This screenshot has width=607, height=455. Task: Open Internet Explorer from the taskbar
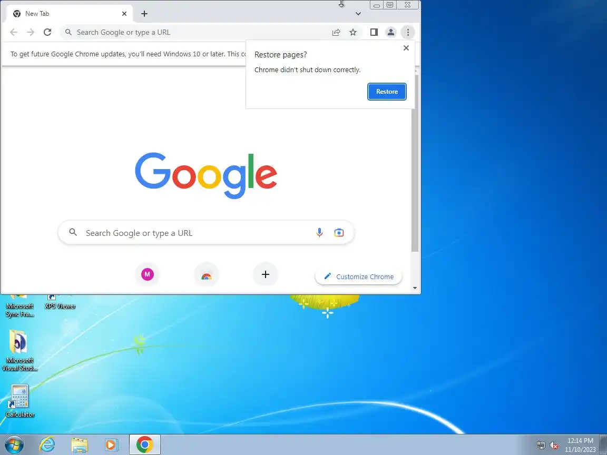tap(47, 444)
